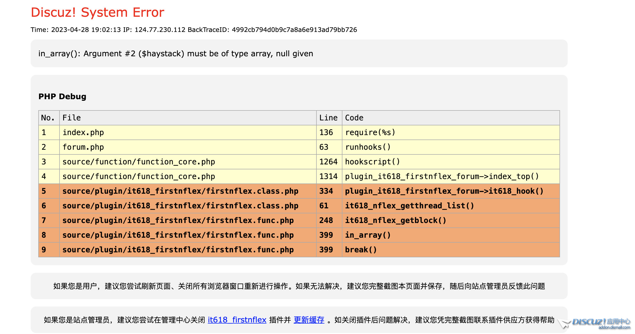Screen dimensions: 635x334
Task: Click the Discuz! System Error heading
Action: [98, 12]
